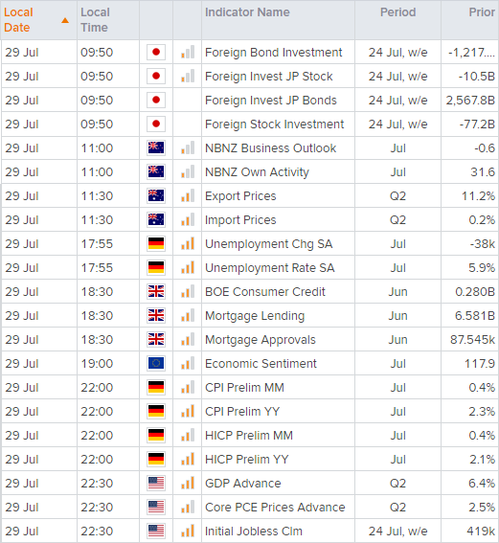Click the UK flag next to BOE Consumer Credit
The height and width of the screenshot is (543, 499).
[156, 291]
